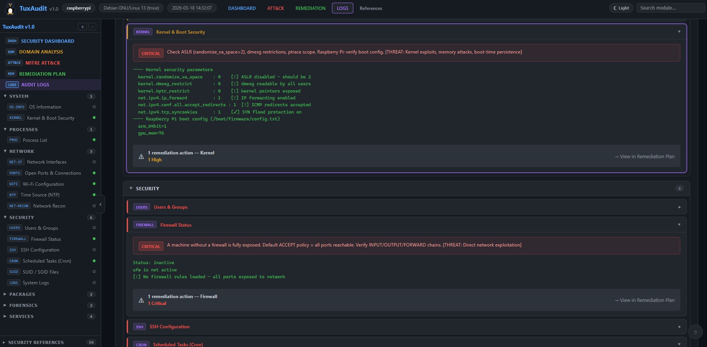Click the TuxAudit penguin logo

11,8
